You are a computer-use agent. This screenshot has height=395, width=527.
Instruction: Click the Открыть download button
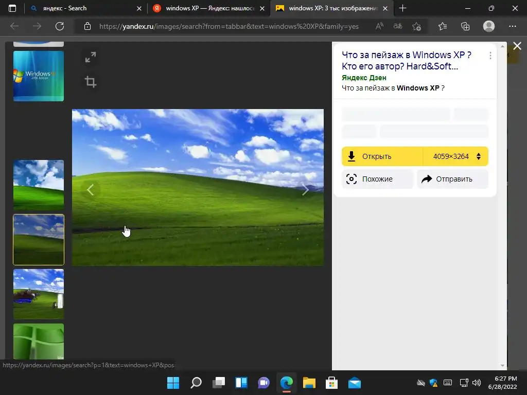[x=382, y=156]
